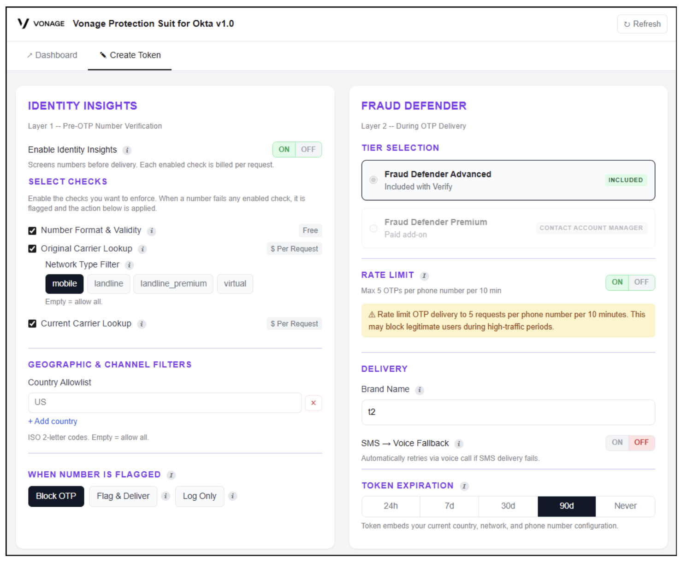Screen dimensions: 681x562
Task: Click the Fraud Defender heading
Action: (414, 106)
